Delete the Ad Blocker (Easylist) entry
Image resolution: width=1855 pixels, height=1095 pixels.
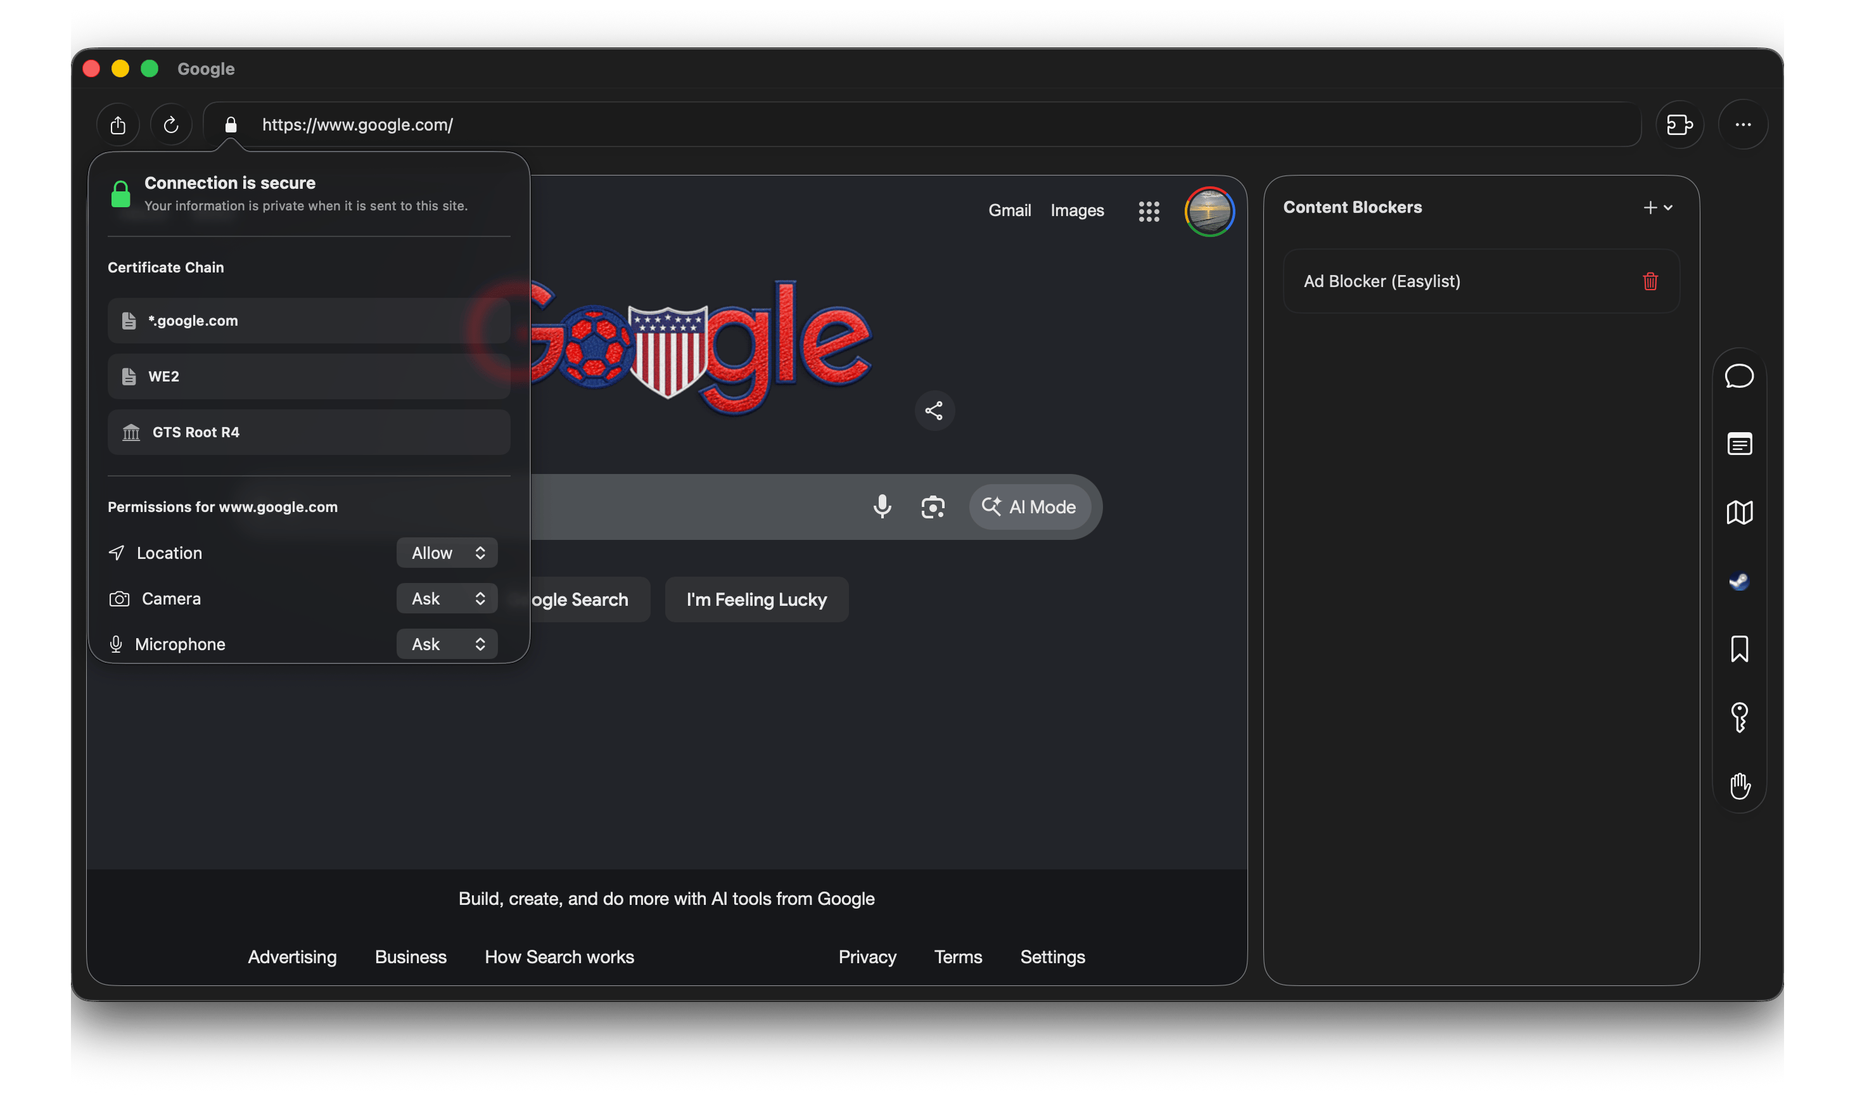(x=1650, y=281)
